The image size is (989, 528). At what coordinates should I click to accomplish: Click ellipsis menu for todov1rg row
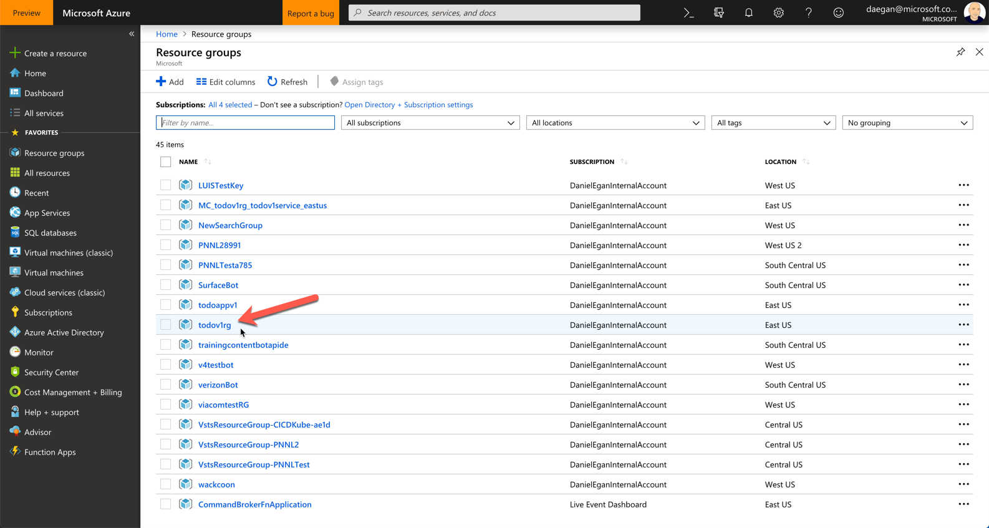[963, 325]
